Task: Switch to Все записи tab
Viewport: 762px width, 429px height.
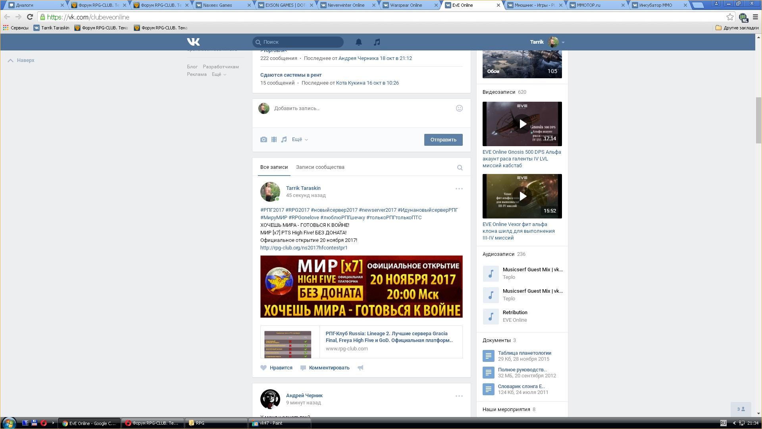Action: 274,167
